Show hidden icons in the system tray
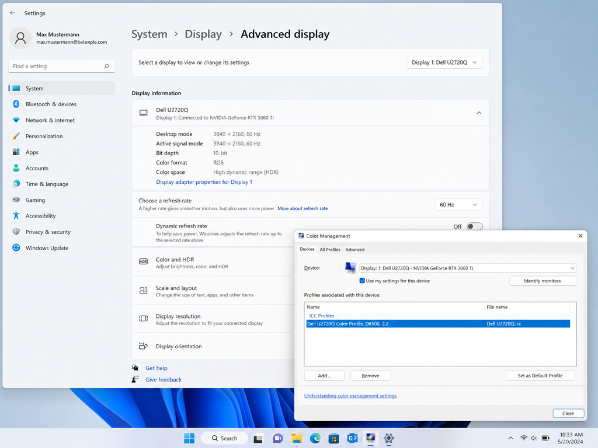Image resolution: width=598 pixels, height=448 pixels. (510, 438)
